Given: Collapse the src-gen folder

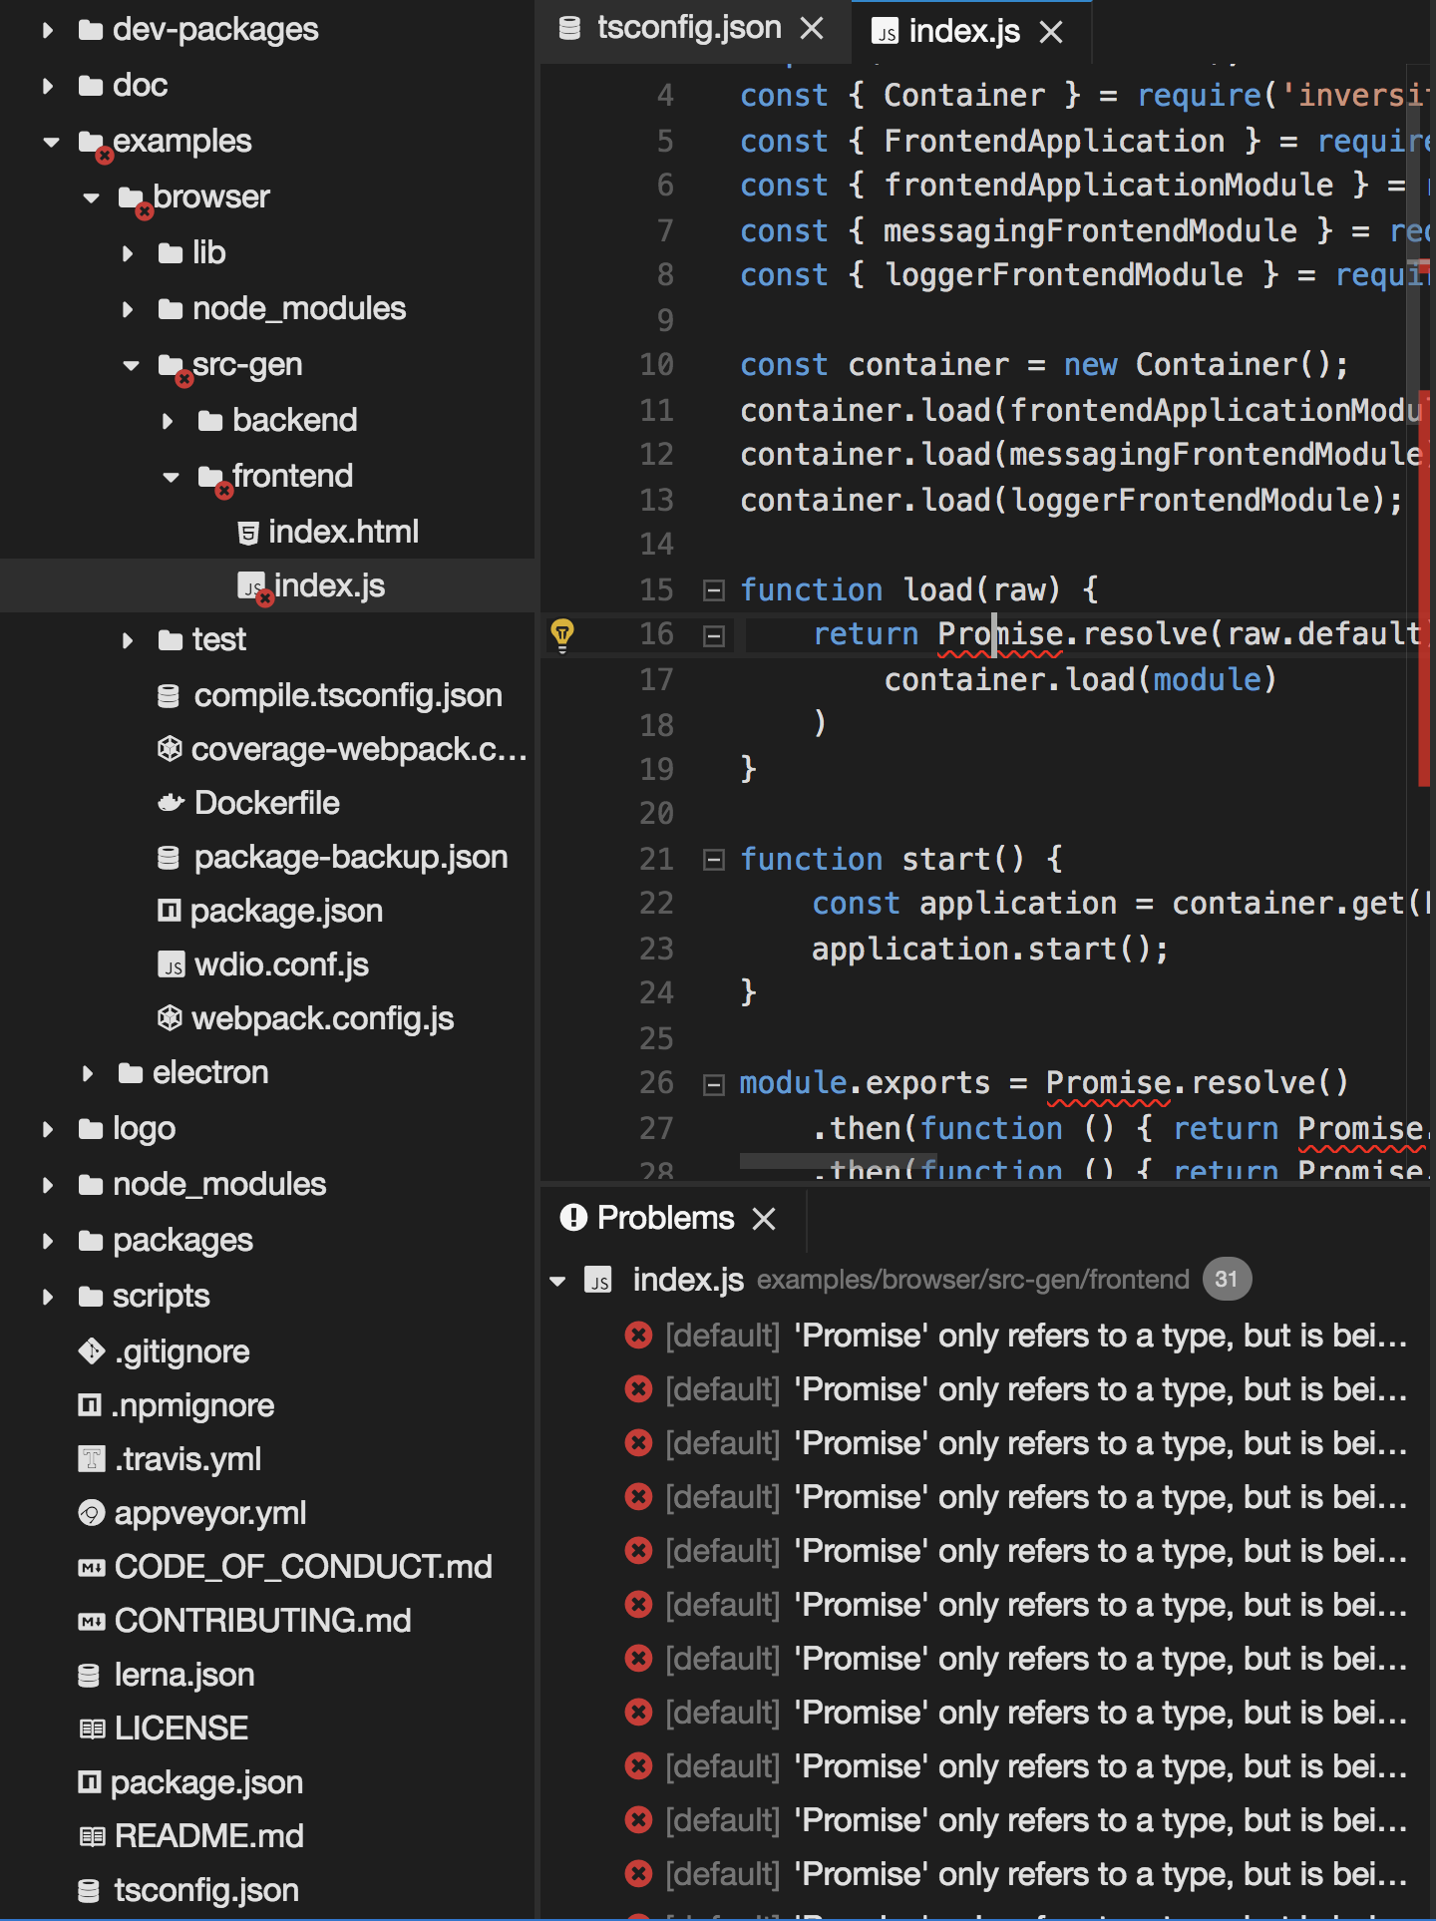Looking at the screenshot, I should 131,365.
